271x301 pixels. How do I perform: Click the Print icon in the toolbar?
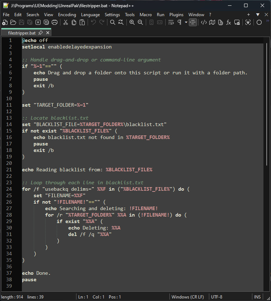(x=55, y=22)
